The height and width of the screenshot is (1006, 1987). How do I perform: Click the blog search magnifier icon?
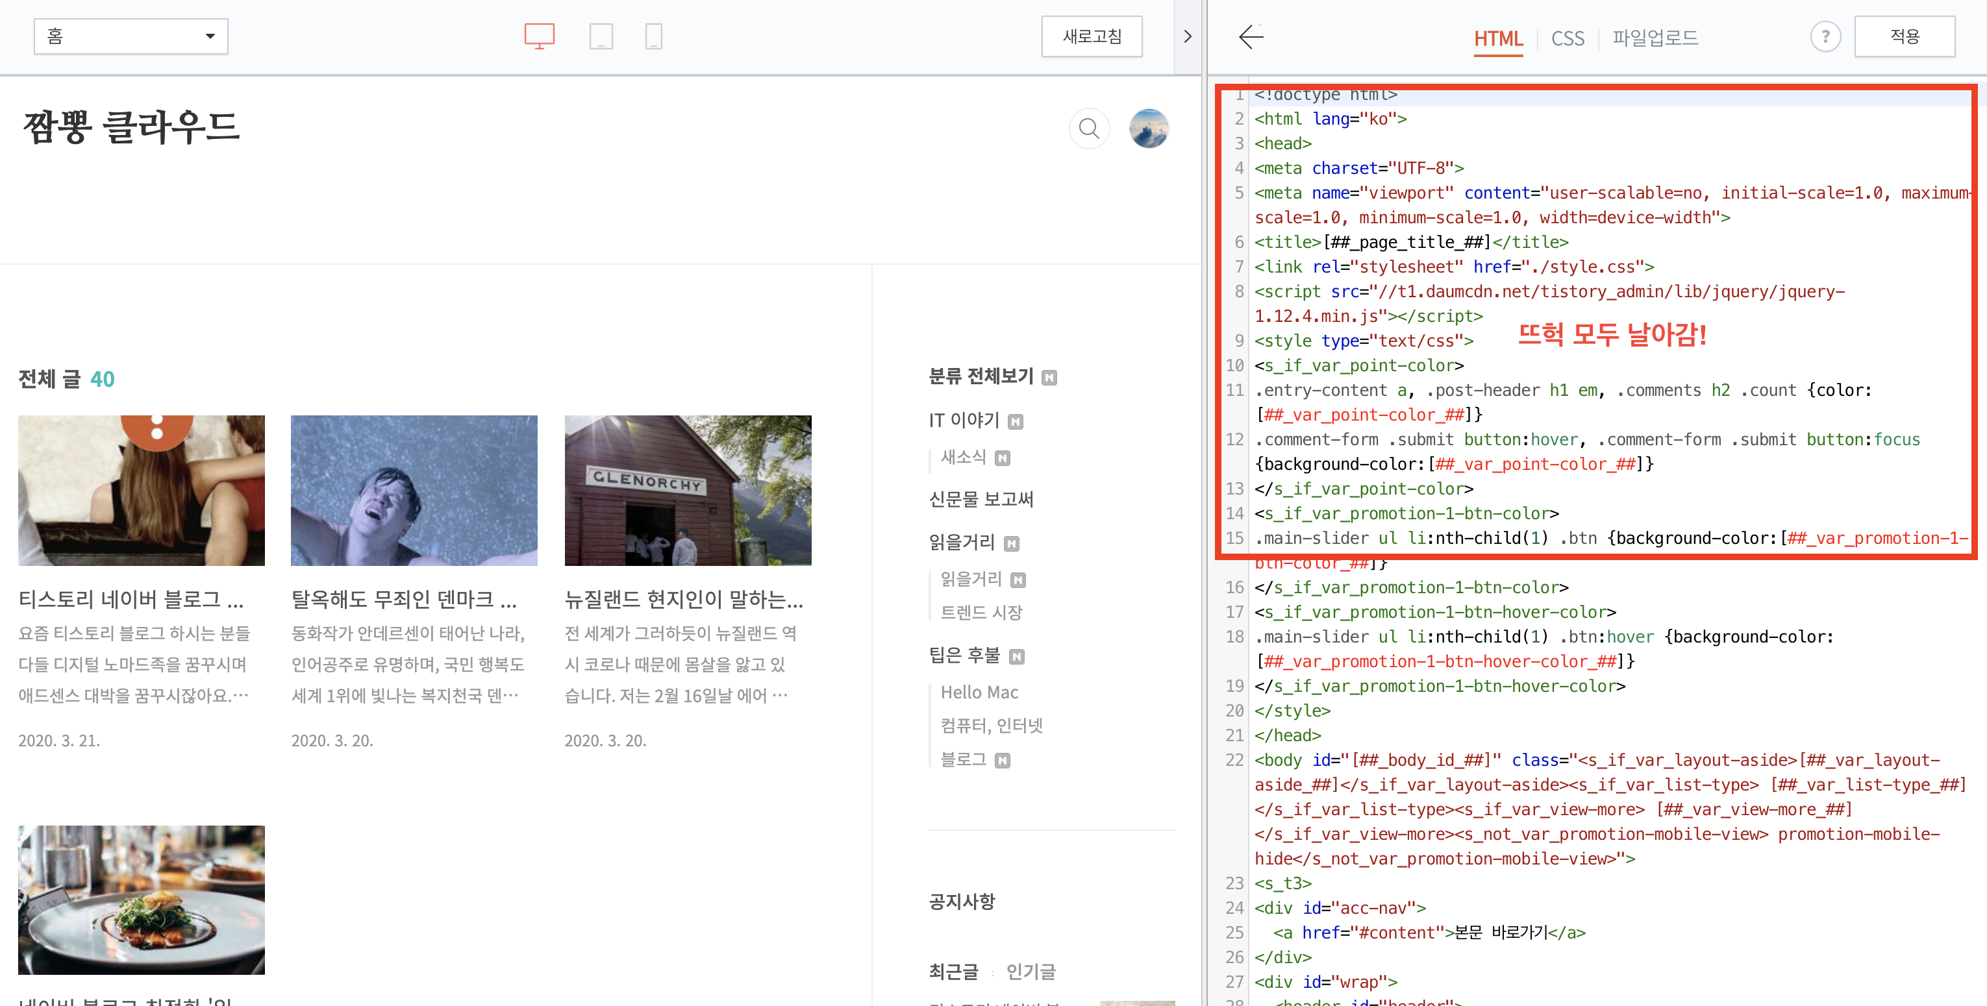coord(1089,128)
